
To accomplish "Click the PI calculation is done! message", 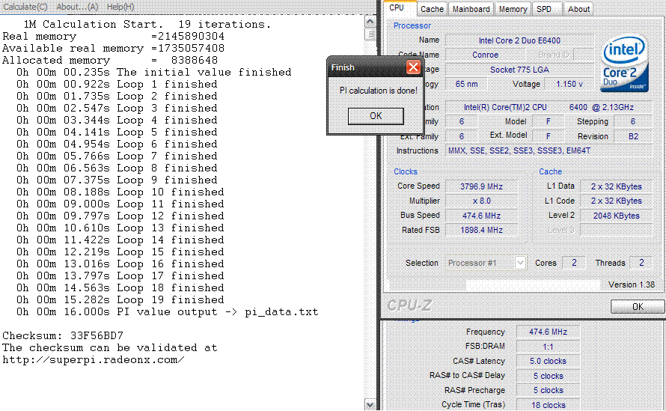I will click(x=378, y=91).
